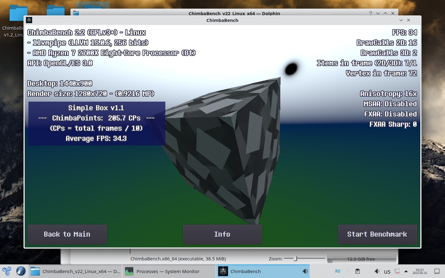The height and width of the screenshot is (278, 445).
Task: Click the 'ChimbaPoints: 205.7 CPs' result line
Action: (x=96, y=118)
